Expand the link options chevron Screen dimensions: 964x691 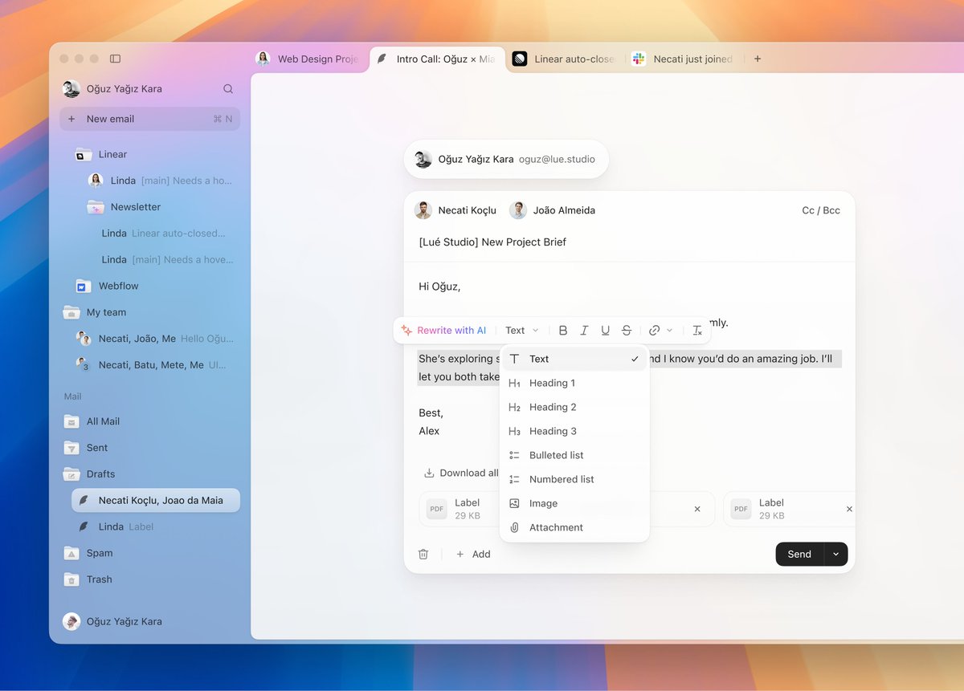pos(670,331)
